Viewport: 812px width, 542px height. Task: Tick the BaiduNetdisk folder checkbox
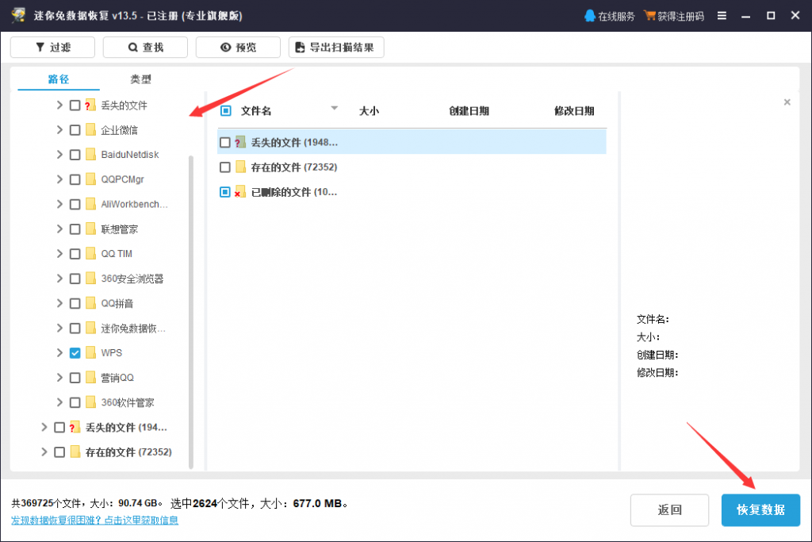tap(75, 155)
